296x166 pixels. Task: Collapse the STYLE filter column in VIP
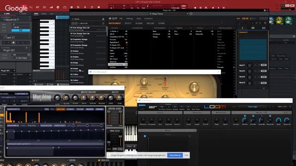click(x=196, y=28)
